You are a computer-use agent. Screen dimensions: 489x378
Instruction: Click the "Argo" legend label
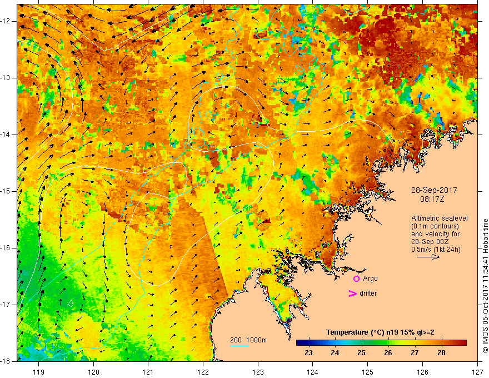tap(370, 278)
